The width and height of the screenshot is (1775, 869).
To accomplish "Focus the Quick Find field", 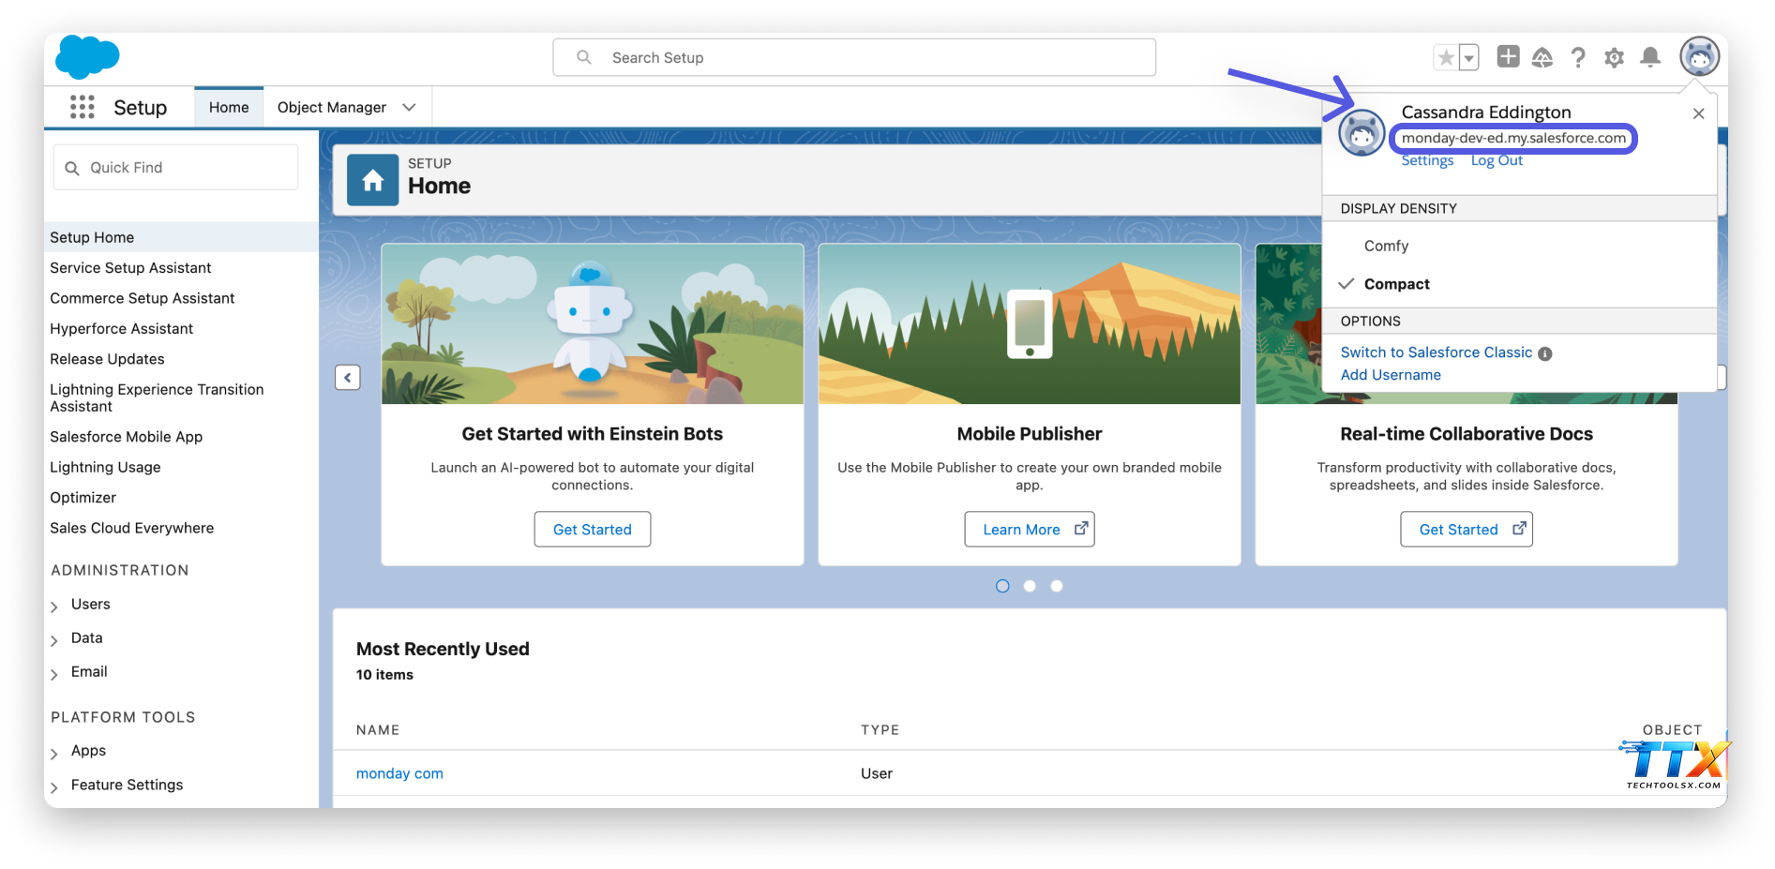I will [176, 168].
